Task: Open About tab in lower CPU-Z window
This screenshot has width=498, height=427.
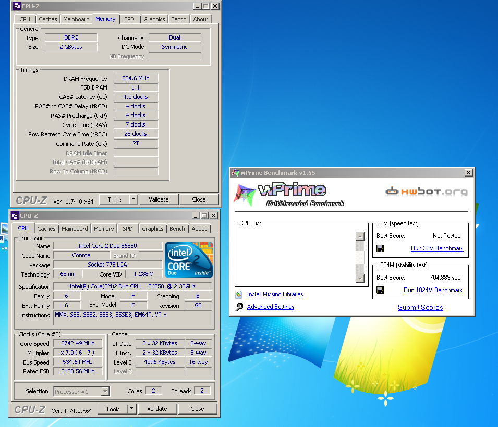Action: pyautogui.click(x=199, y=229)
